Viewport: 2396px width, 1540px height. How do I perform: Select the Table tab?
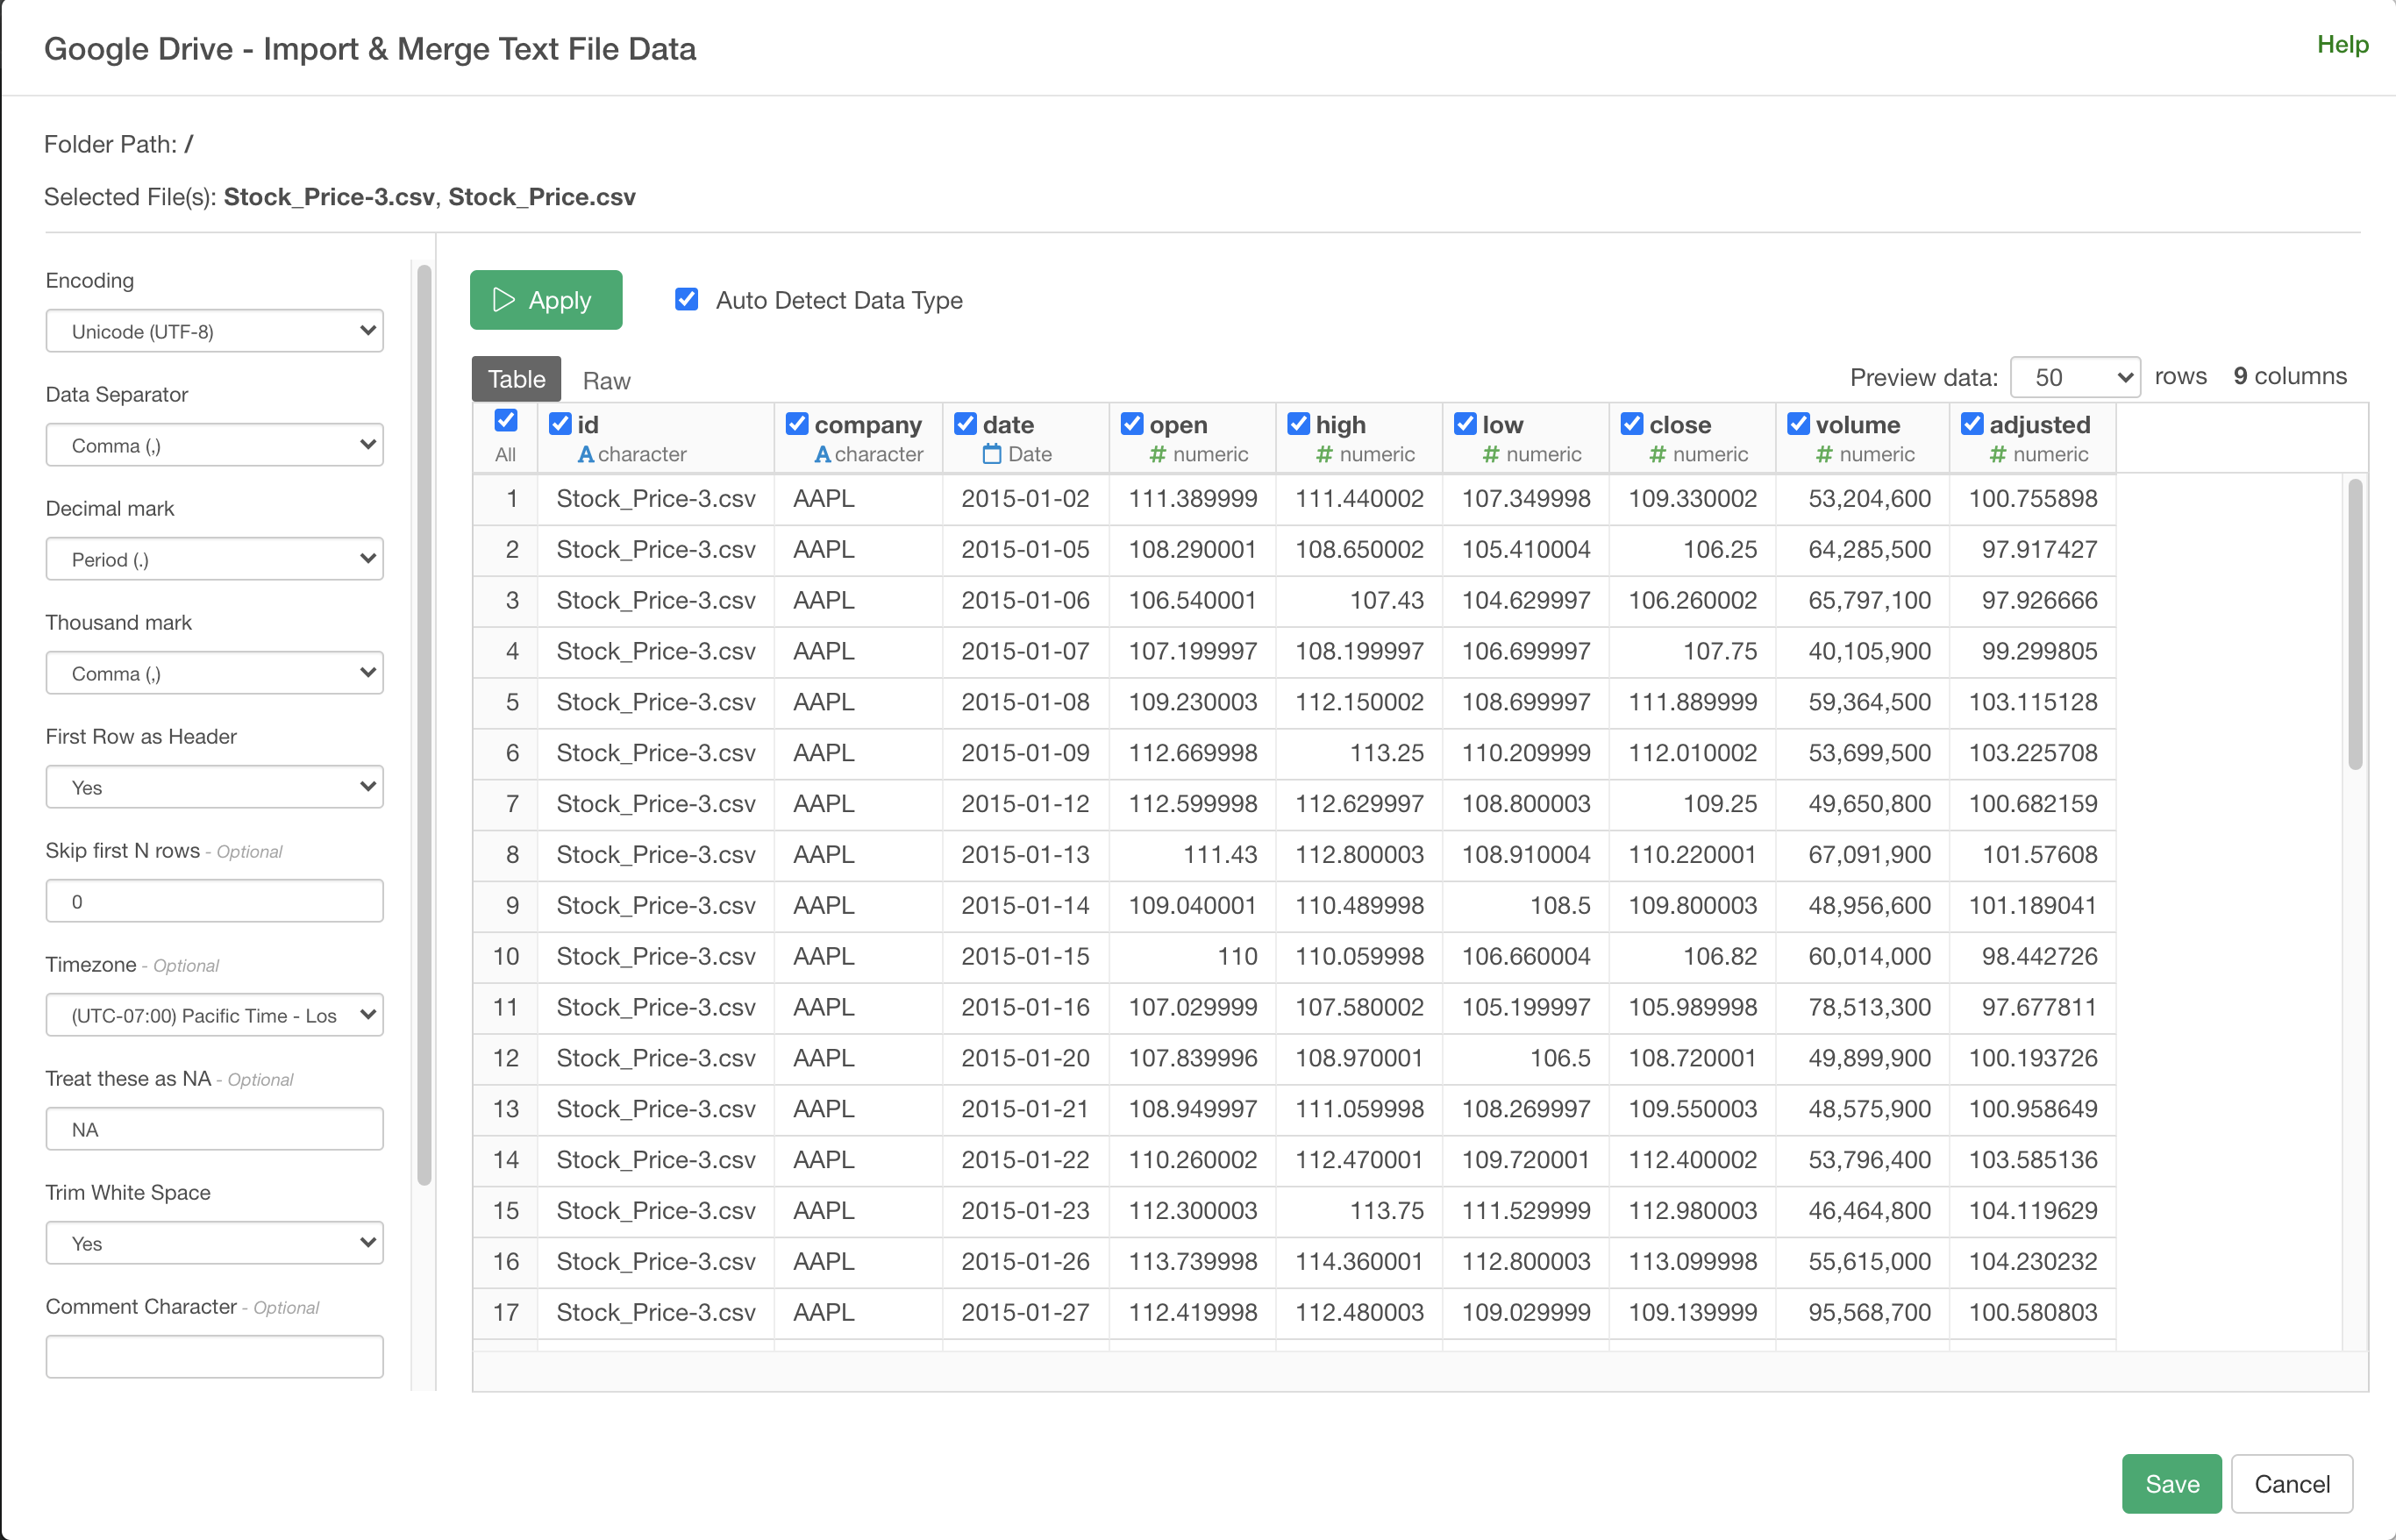click(x=516, y=380)
